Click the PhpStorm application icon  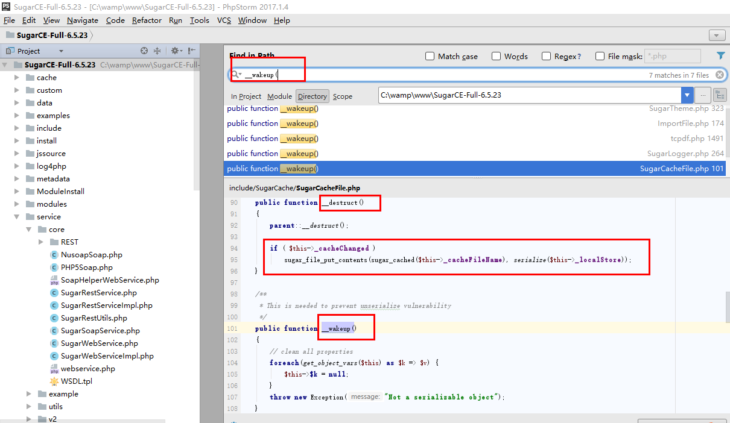coord(5,6)
